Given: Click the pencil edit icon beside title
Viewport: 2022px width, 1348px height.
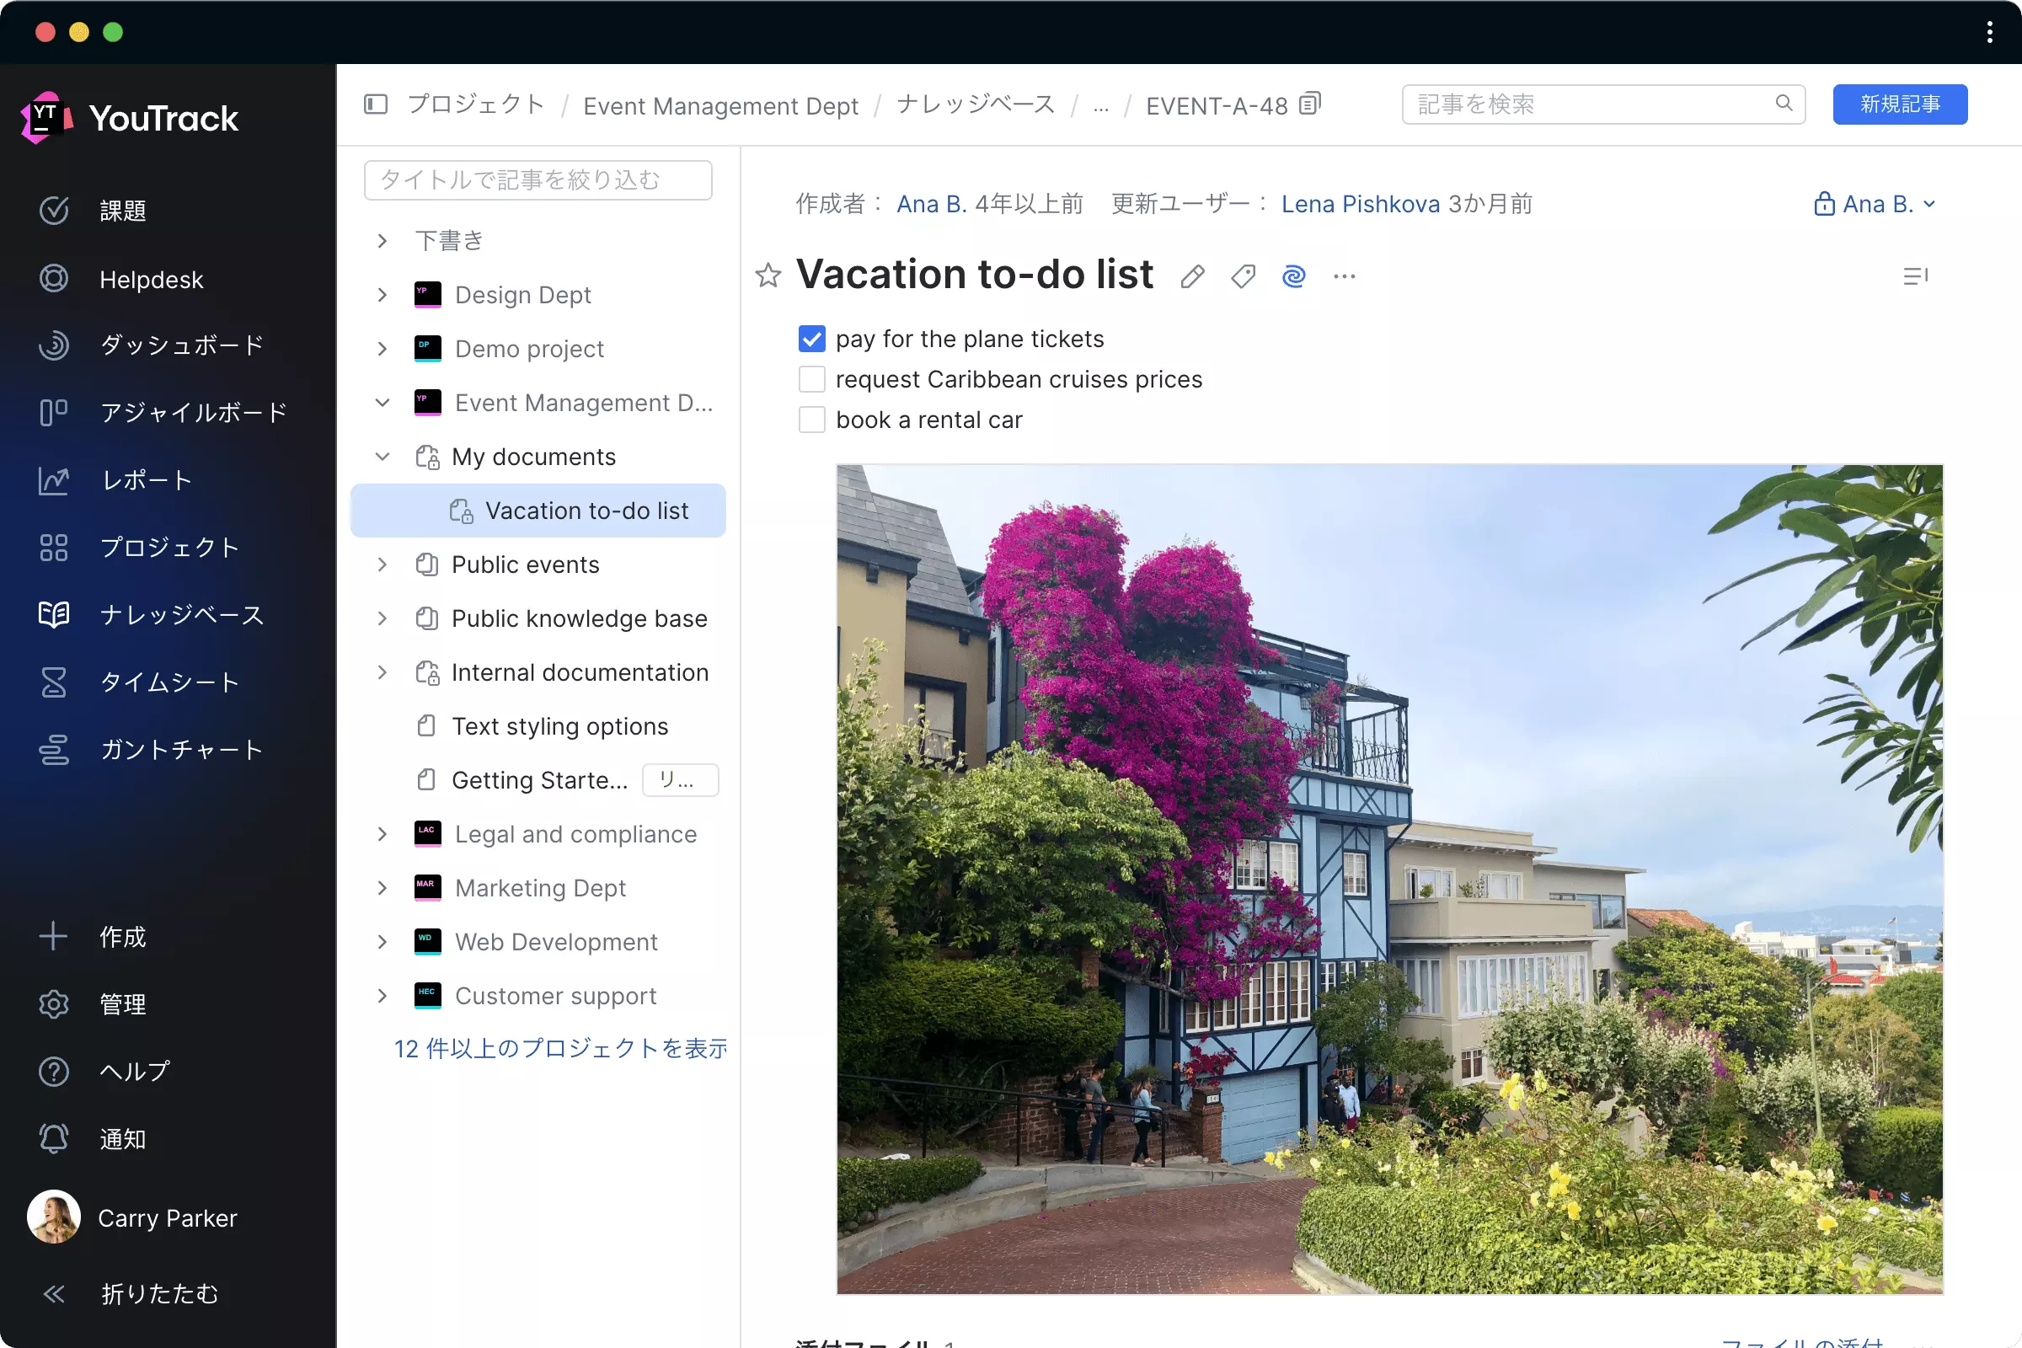Looking at the screenshot, I should tap(1192, 276).
